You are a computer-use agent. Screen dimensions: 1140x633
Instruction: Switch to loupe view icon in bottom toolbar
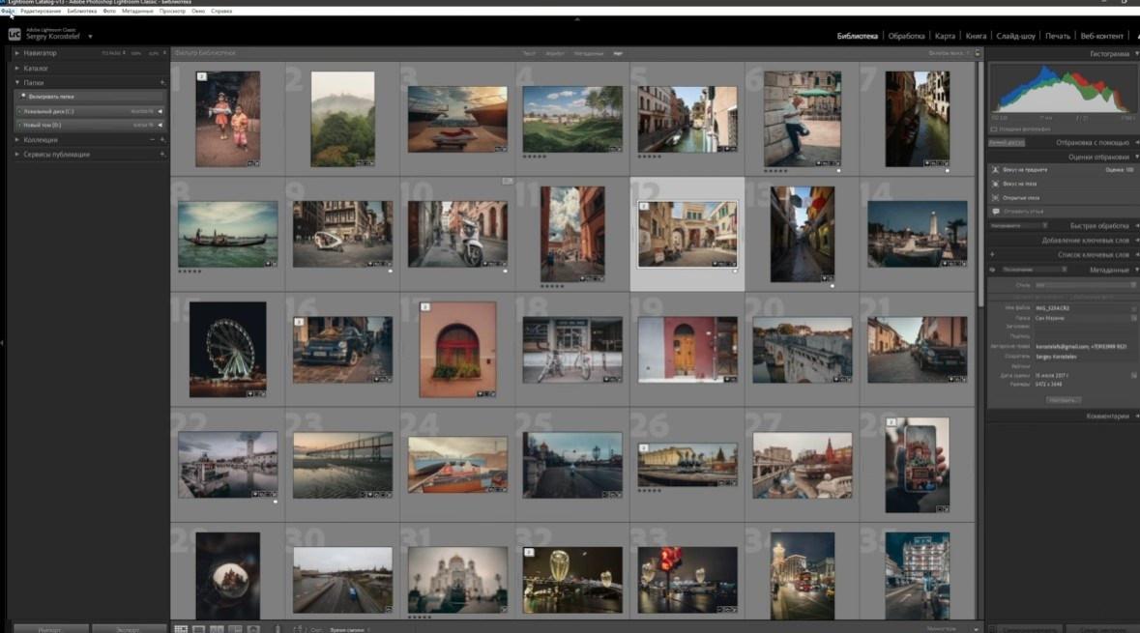click(198, 628)
